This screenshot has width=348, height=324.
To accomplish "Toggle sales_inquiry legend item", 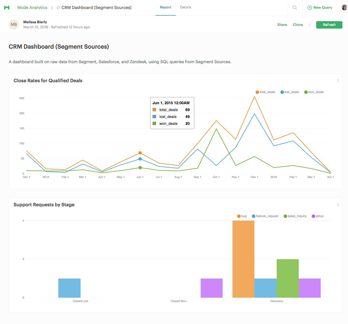I will coord(295,216).
